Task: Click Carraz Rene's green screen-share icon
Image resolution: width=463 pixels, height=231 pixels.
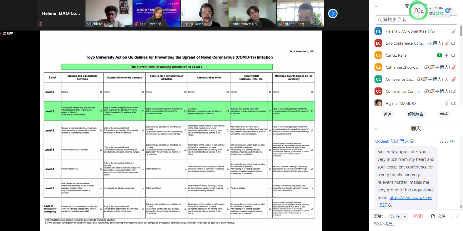Action: tap(439, 55)
